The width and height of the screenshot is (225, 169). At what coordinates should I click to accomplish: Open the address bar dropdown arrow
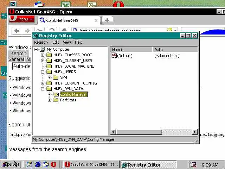coord(175,30)
